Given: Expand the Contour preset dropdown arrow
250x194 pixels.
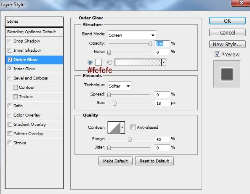Looking at the screenshot, I should pos(122,128).
